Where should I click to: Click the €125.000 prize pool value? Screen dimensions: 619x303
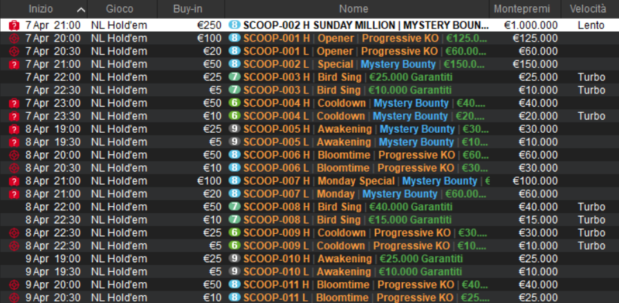tap(535, 39)
